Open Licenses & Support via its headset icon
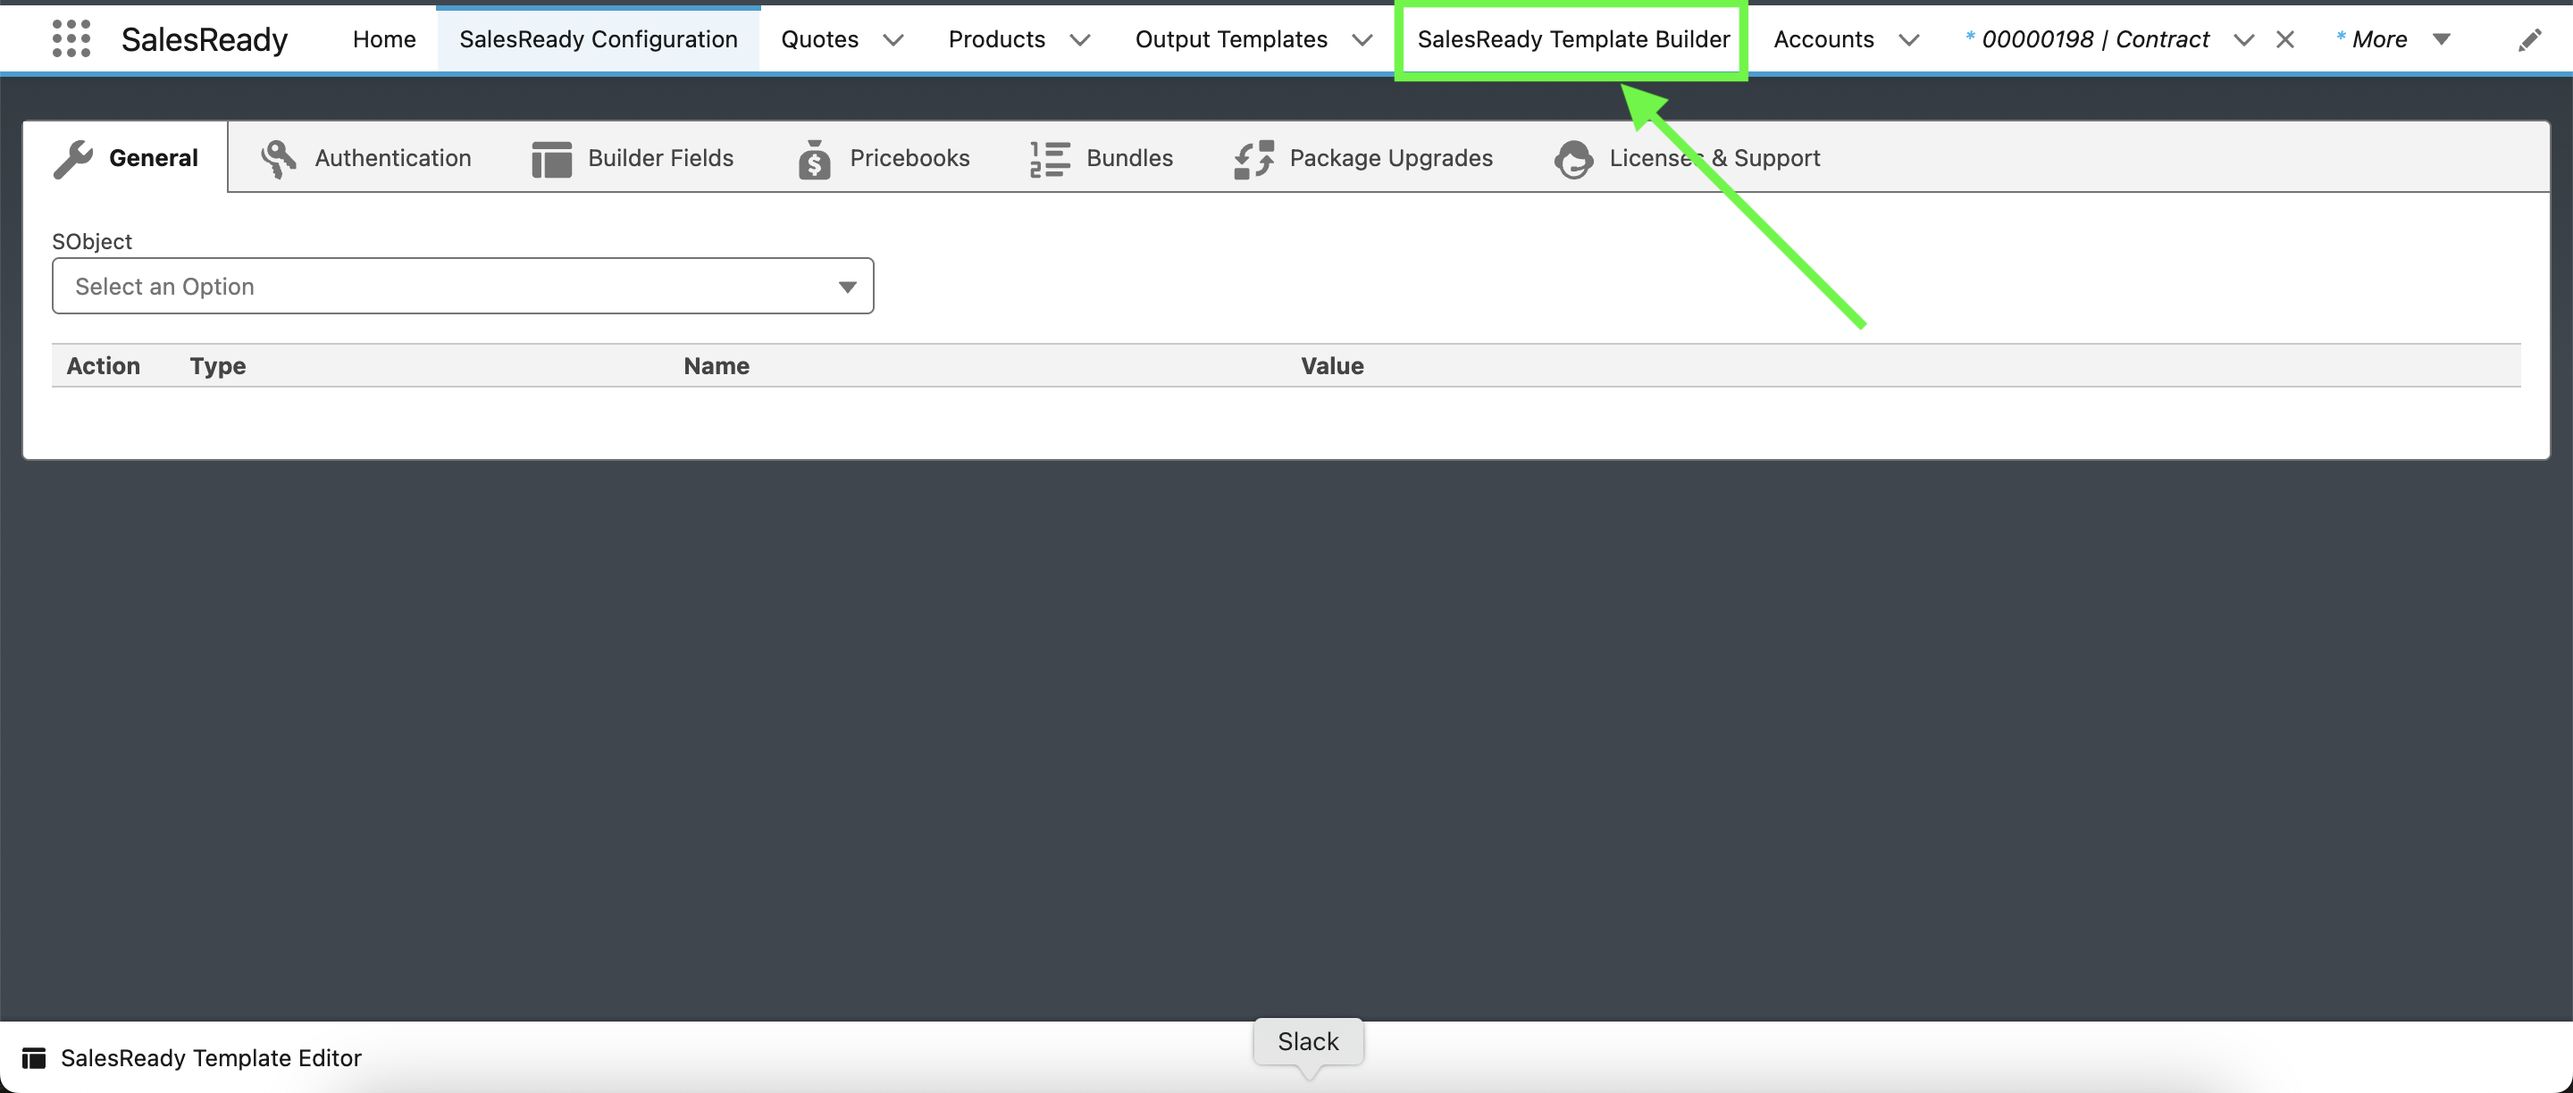 coord(1572,158)
